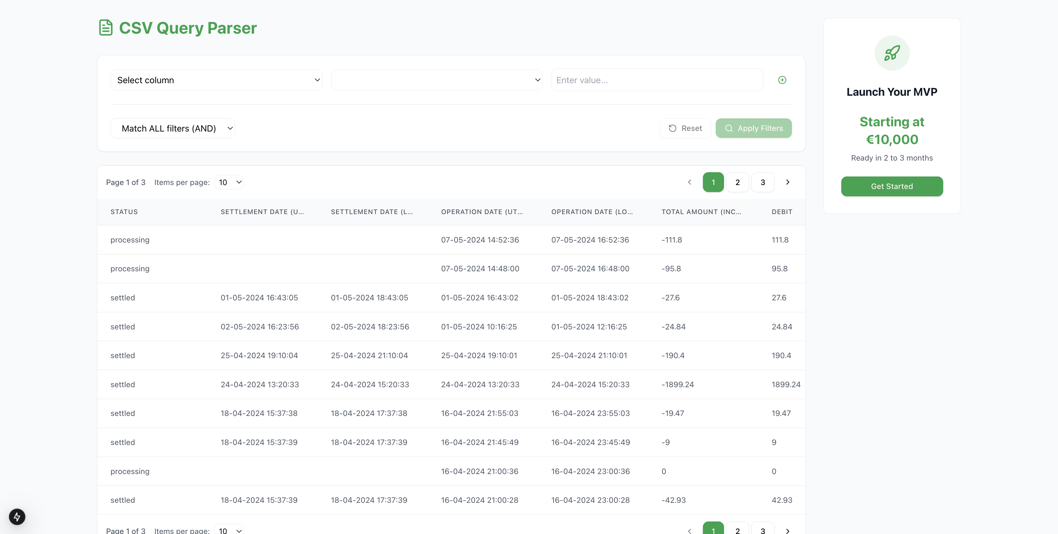Click the OPERATION DATE (LO... column header
The height and width of the screenshot is (534, 1058).
tap(592, 212)
